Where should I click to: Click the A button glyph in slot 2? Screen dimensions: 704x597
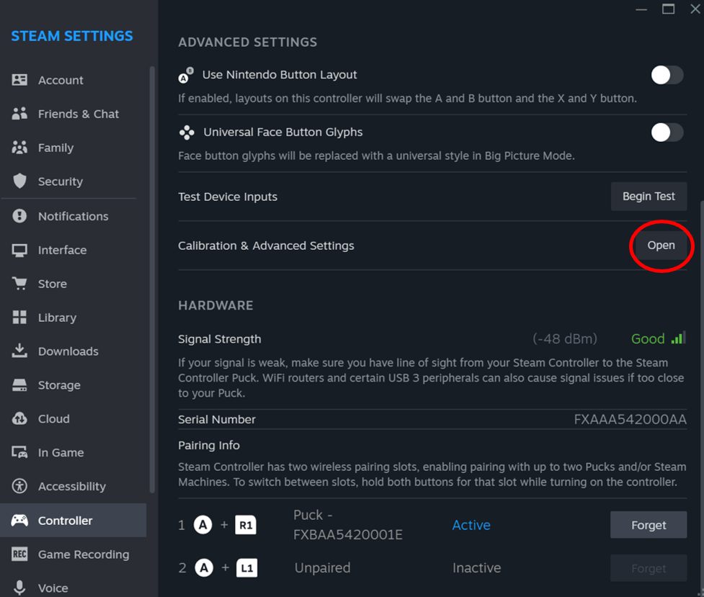(x=204, y=567)
